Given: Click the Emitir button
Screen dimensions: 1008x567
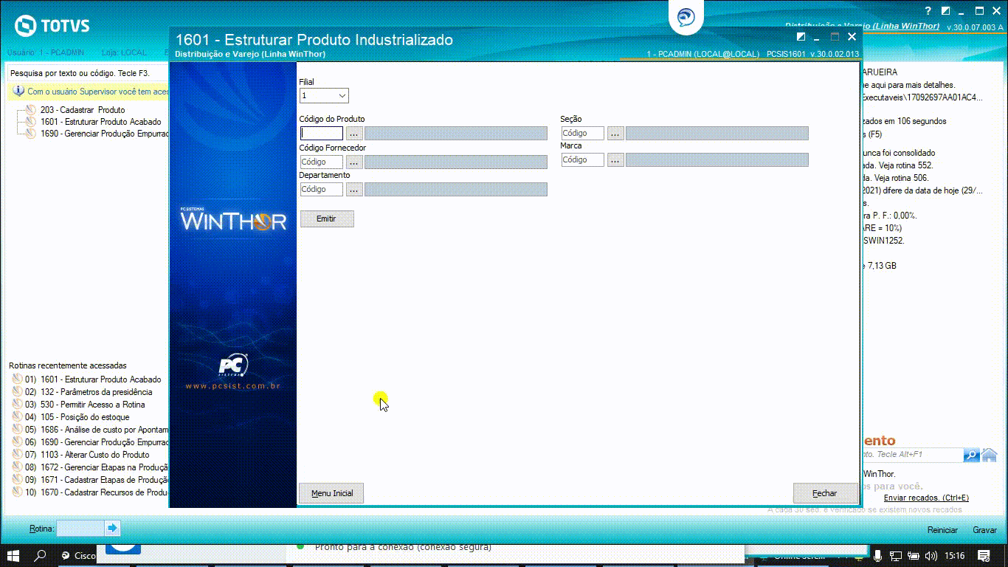Looking at the screenshot, I should 327,219.
